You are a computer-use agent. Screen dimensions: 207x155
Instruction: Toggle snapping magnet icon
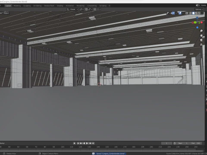point(86,9)
